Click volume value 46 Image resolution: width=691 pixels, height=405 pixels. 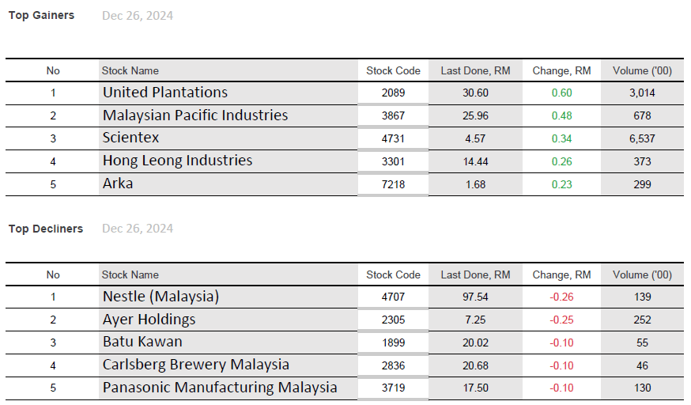(x=642, y=365)
